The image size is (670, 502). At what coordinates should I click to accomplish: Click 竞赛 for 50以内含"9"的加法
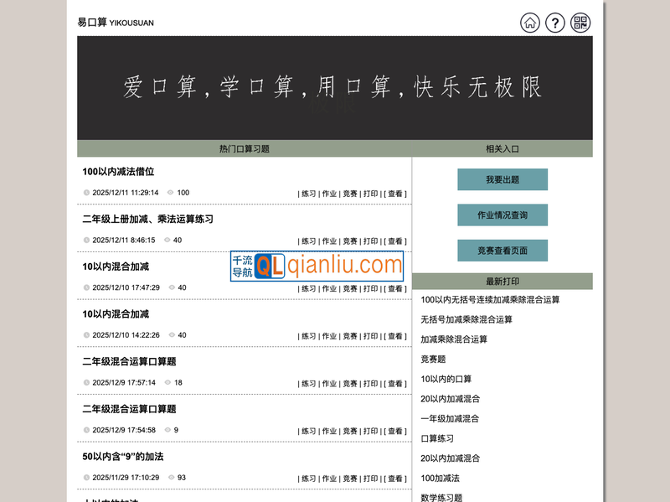[350, 478]
